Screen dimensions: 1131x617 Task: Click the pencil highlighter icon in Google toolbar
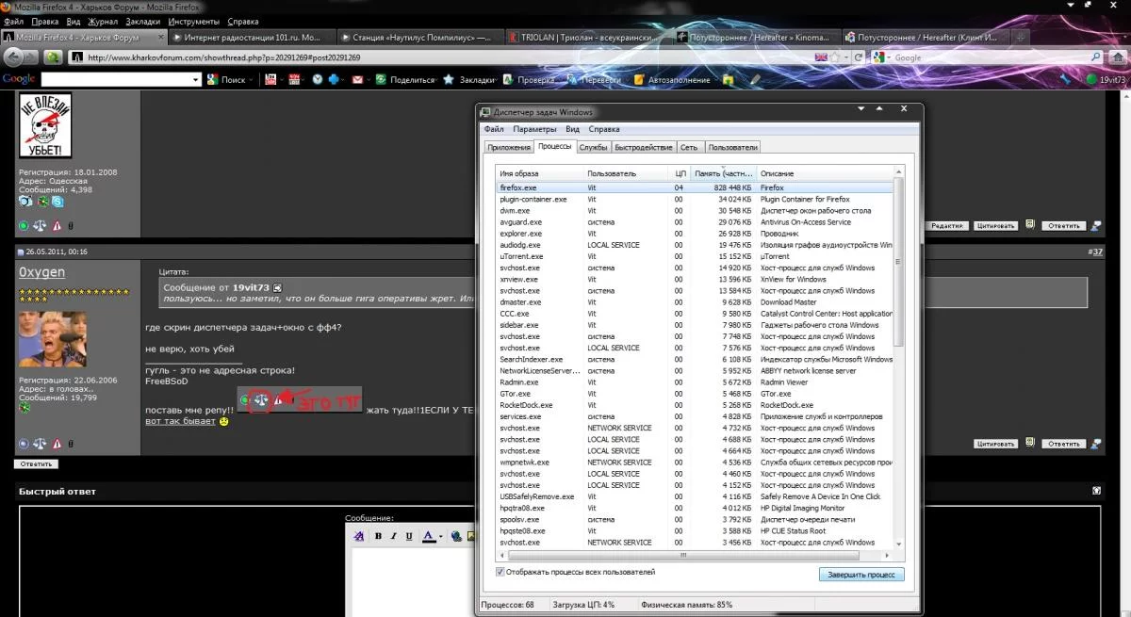point(755,80)
